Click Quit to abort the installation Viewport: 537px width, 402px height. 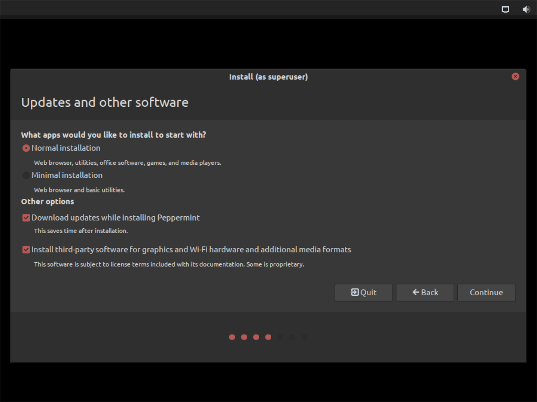pyautogui.click(x=363, y=292)
